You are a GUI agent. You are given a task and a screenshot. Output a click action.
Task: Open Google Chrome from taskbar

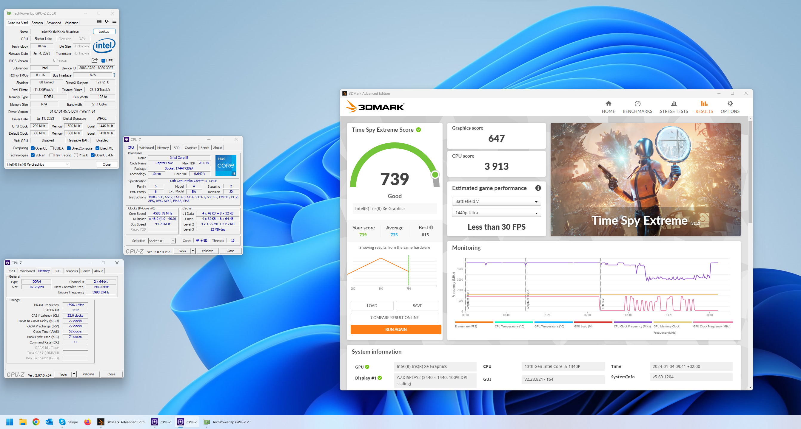36,422
